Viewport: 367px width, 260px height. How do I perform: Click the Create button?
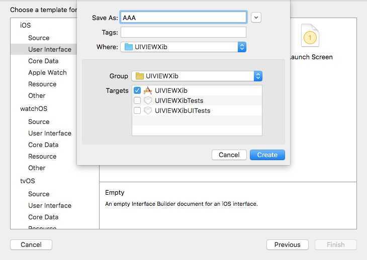click(267, 155)
